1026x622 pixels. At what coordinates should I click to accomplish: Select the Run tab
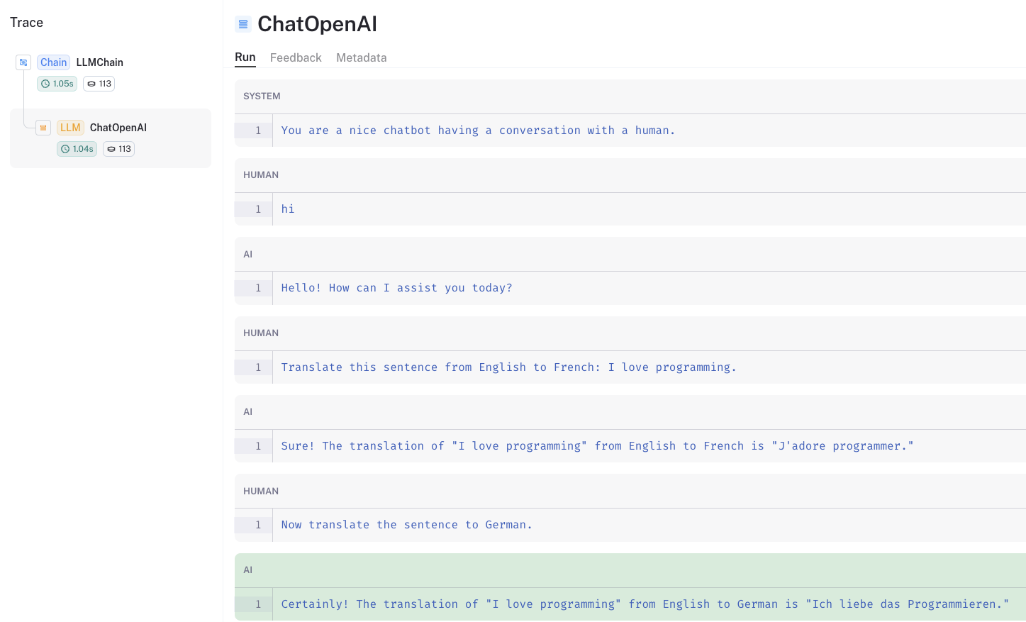click(245, 57)
